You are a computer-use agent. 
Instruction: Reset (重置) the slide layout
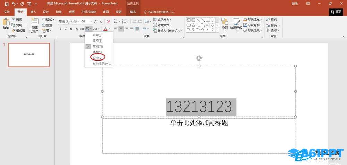pos(47,25)
